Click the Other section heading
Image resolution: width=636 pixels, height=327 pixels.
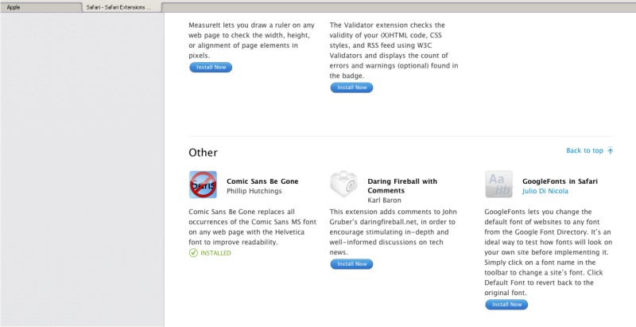tap(204, 153)
